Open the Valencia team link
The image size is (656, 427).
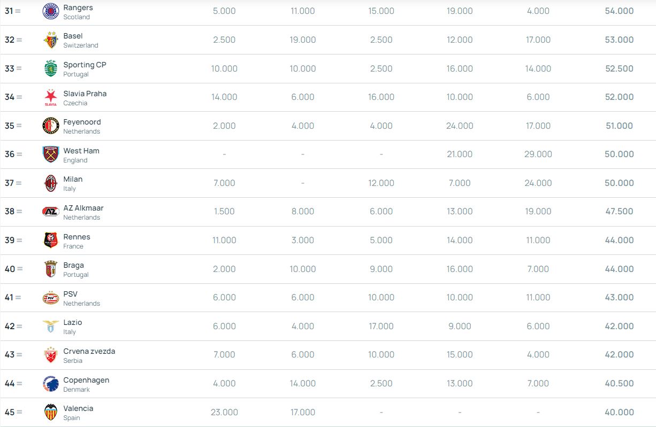point(78,408)
